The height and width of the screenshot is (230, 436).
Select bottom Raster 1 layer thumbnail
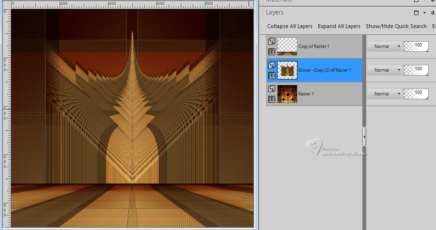click(287, 94)
